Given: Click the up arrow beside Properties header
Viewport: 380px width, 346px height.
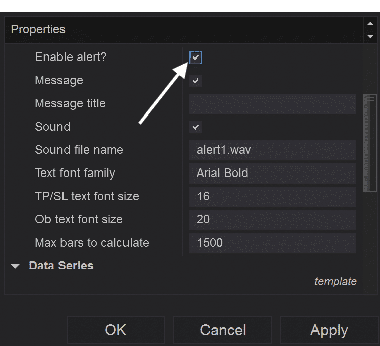Looking at the screenshot, I should pyautogui.click(x=370, y=24).
